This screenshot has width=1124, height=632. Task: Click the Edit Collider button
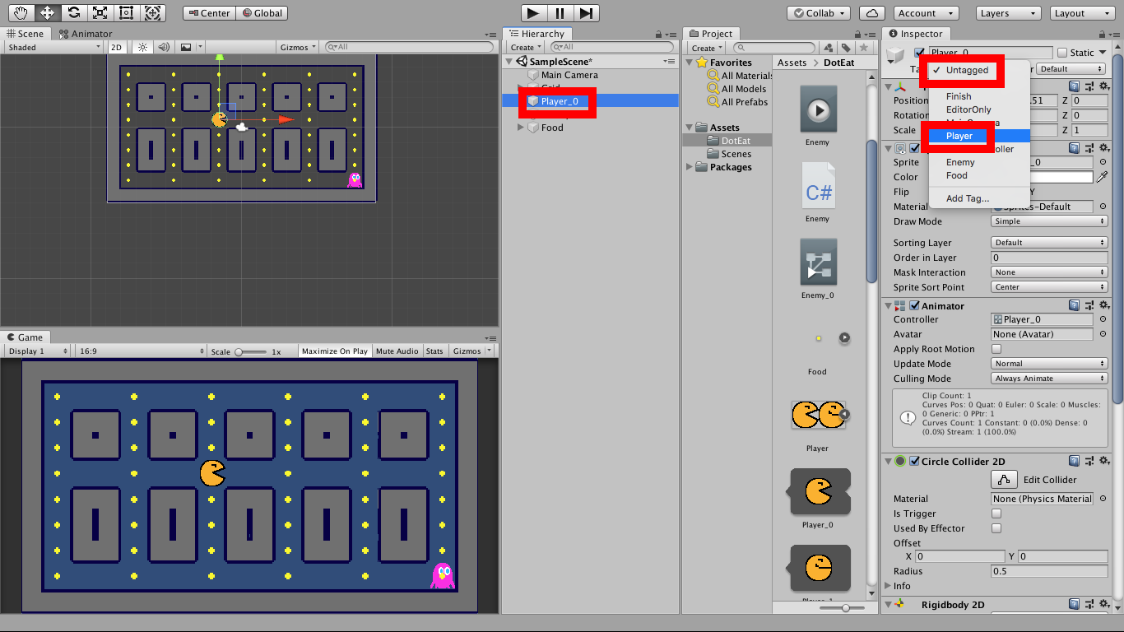pos(1003,480)
